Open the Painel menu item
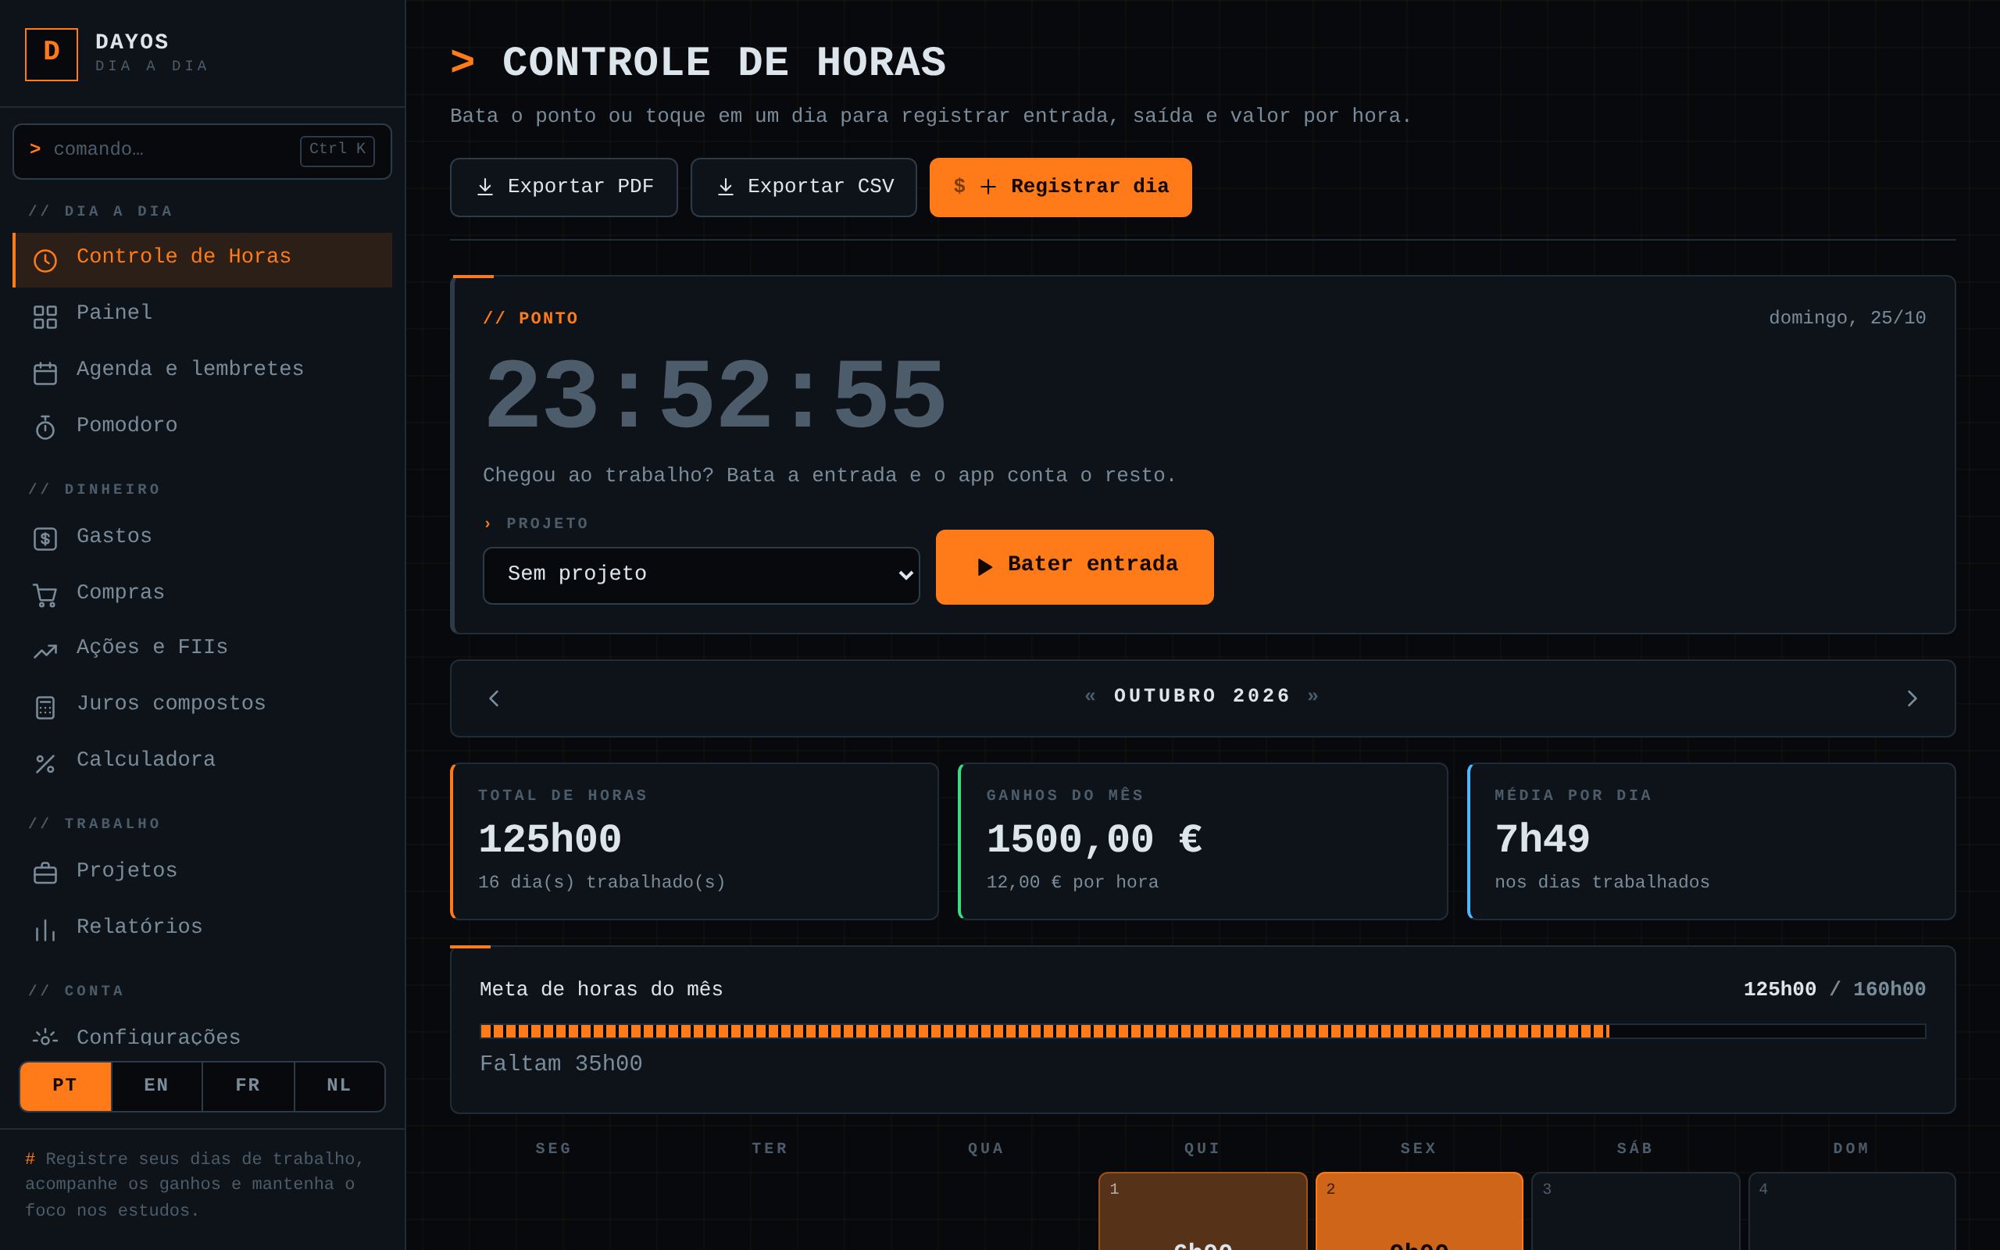The width and height of the screenshot is (2000, 1250). pyautogui.click(x=202, y=316)
